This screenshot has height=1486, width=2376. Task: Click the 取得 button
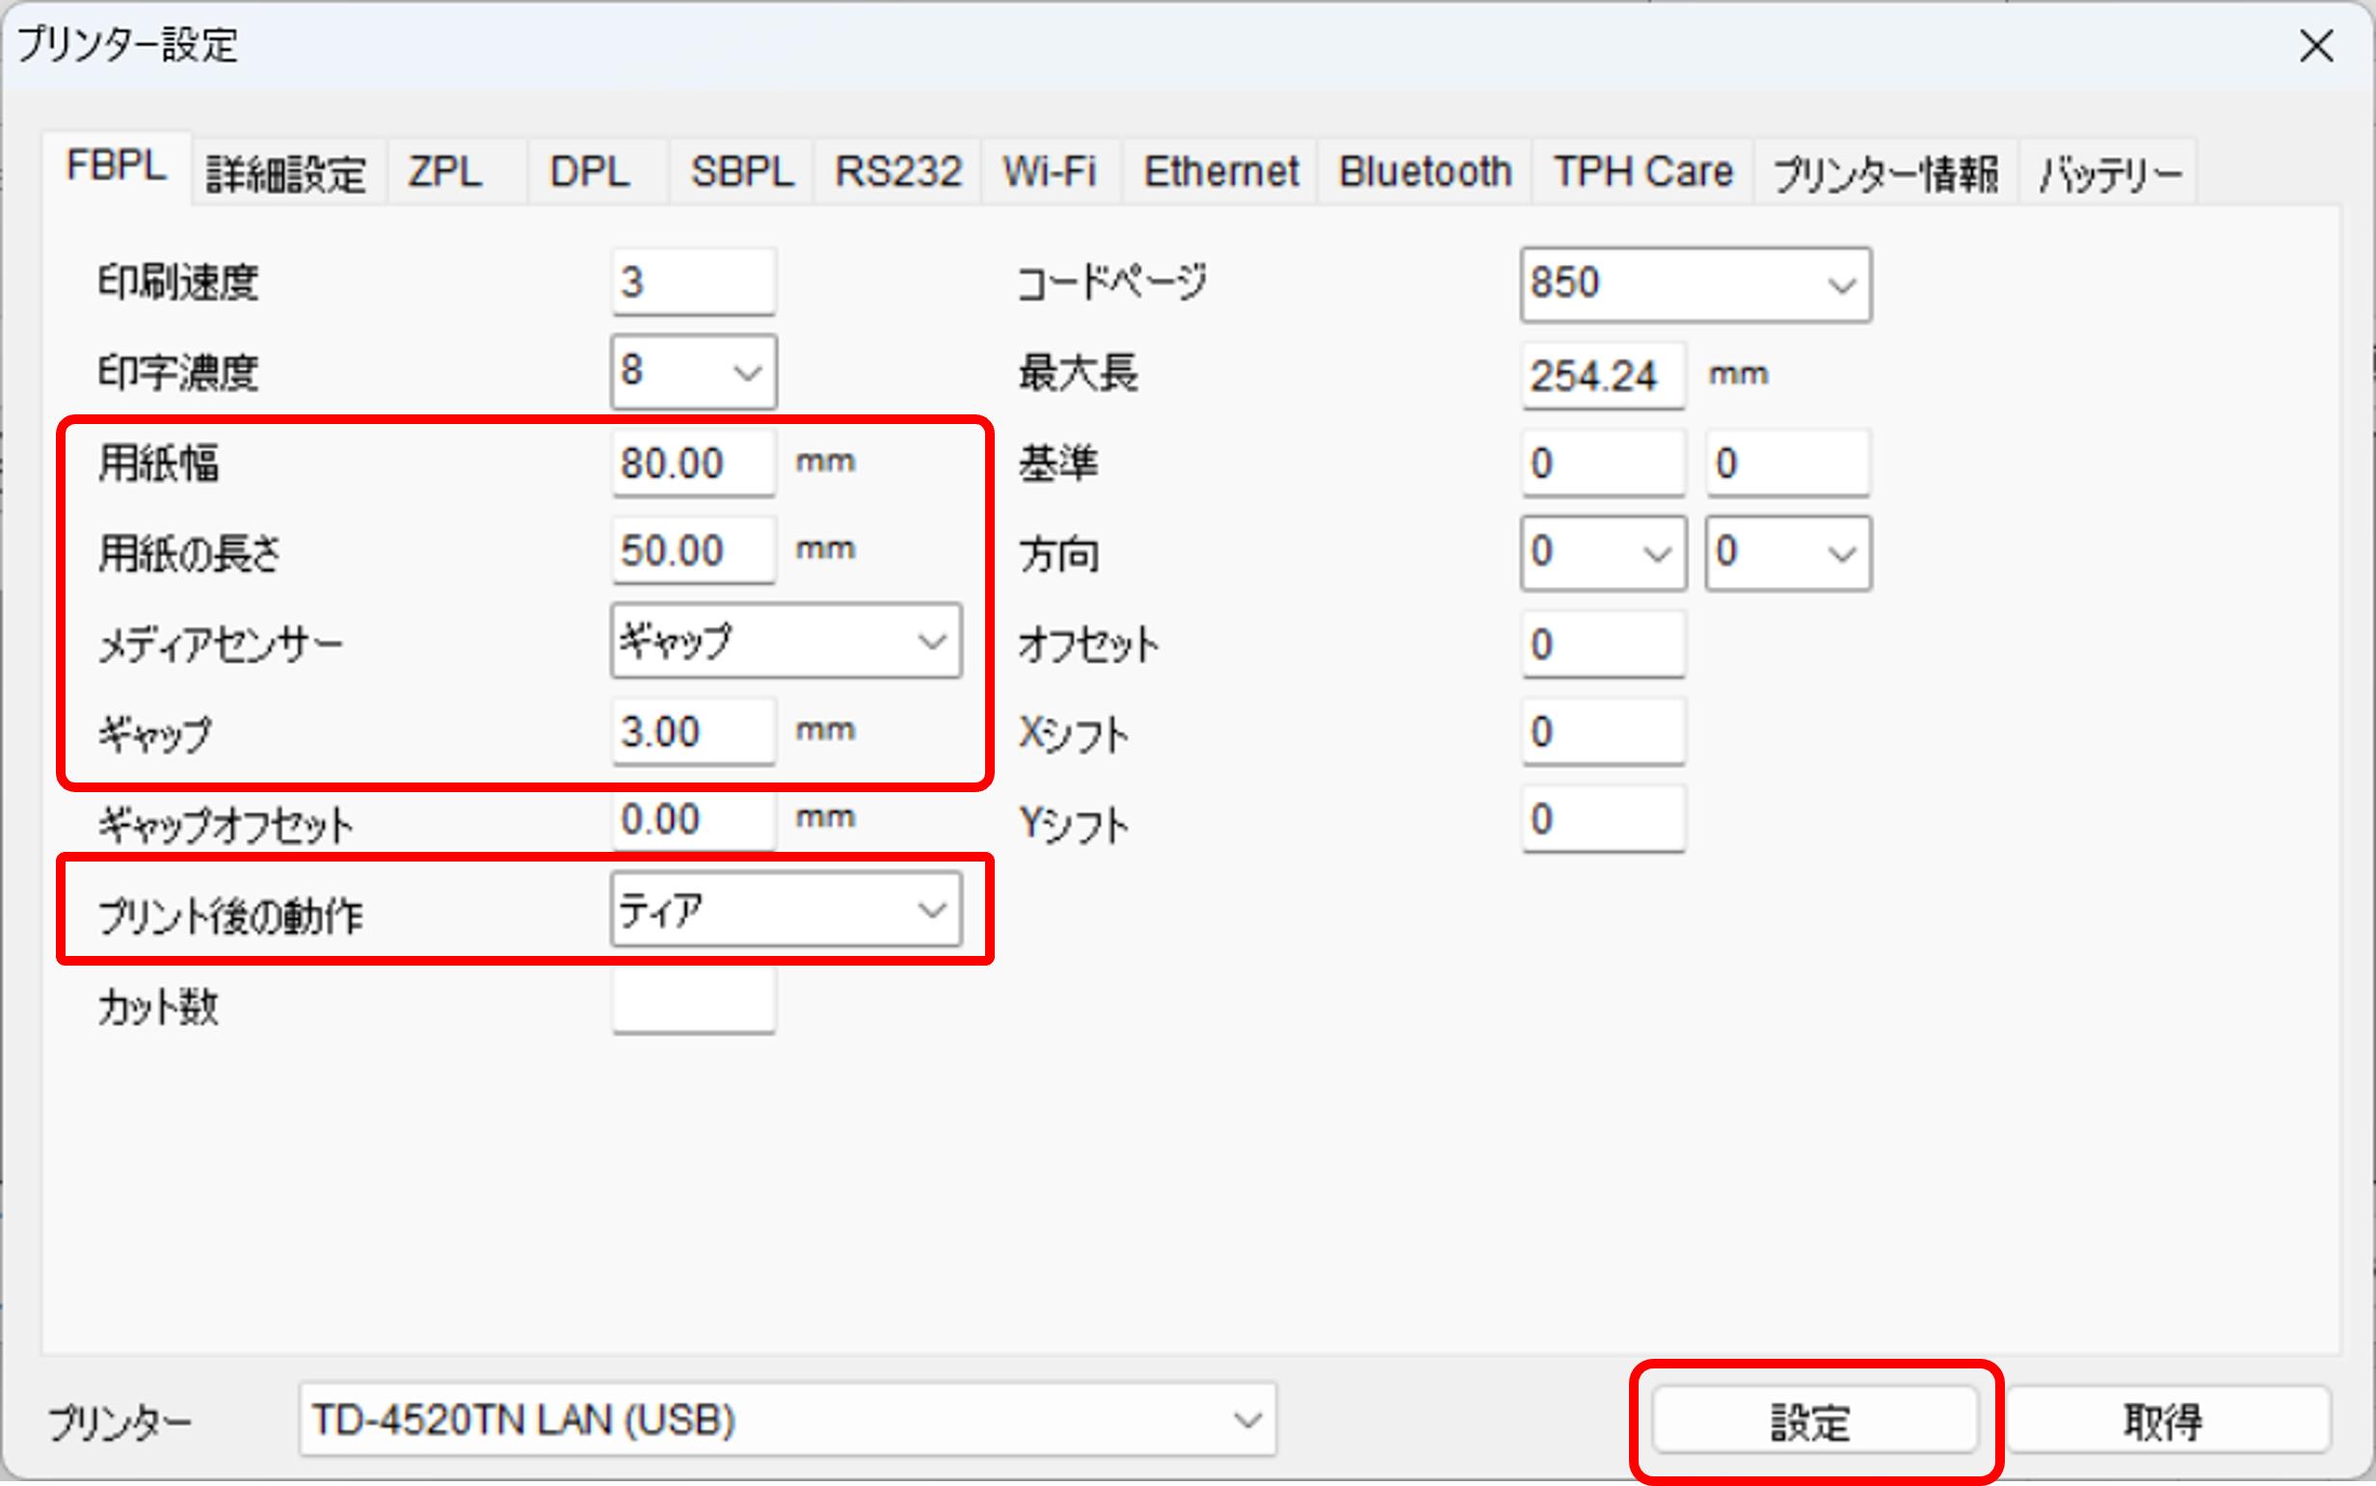point(2167,1421)
